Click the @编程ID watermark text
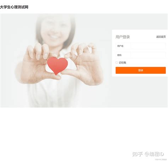 coord(154,154)
